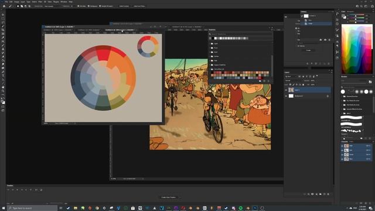Toggle the Contiguous checkbox

click(x=88, y=6)
